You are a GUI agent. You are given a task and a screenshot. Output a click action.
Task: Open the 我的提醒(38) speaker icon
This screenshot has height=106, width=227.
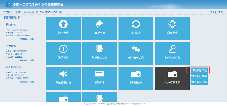coord(63,74)
